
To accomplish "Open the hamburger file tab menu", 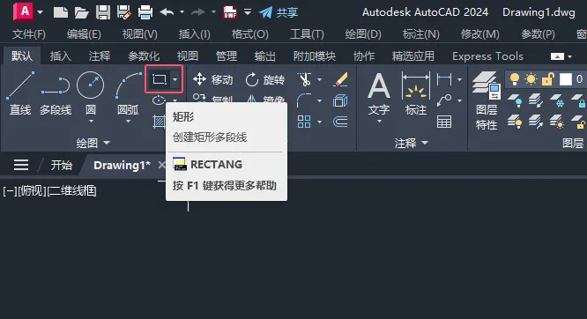I will click(x=21, y=165).
